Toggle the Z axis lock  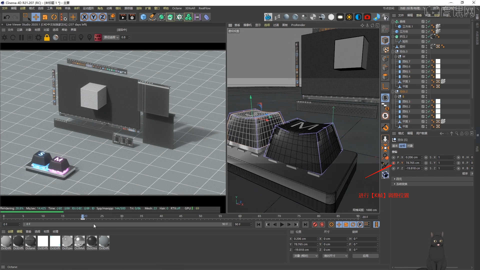click(x=102, y=17)
